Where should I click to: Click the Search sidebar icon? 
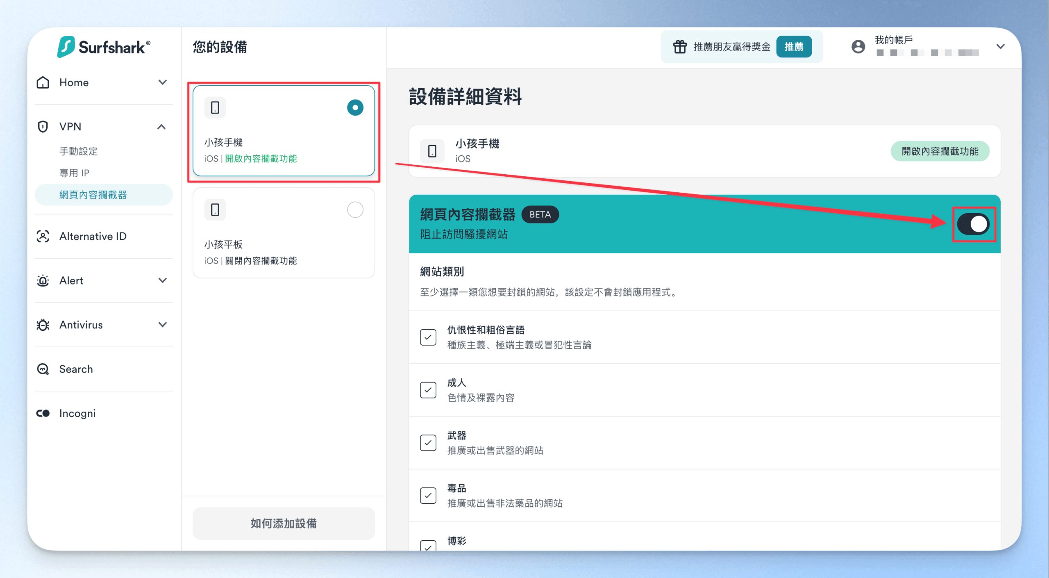(43, 369)
